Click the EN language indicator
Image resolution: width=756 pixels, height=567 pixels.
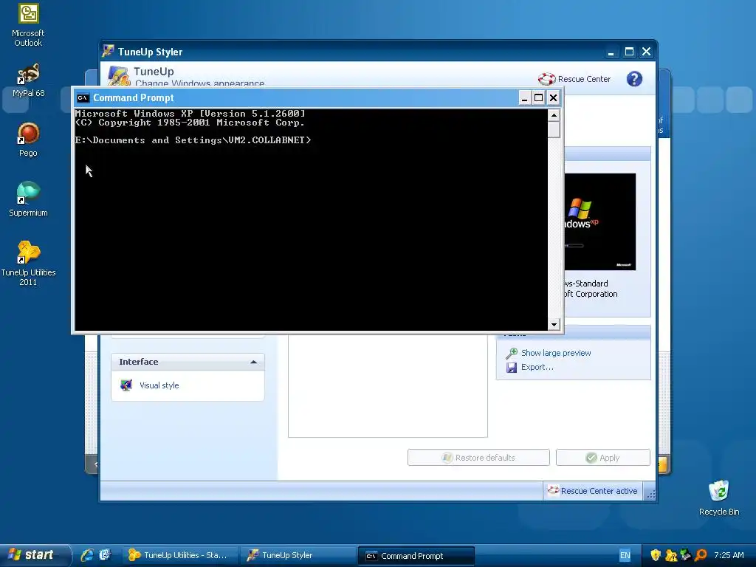625,555
